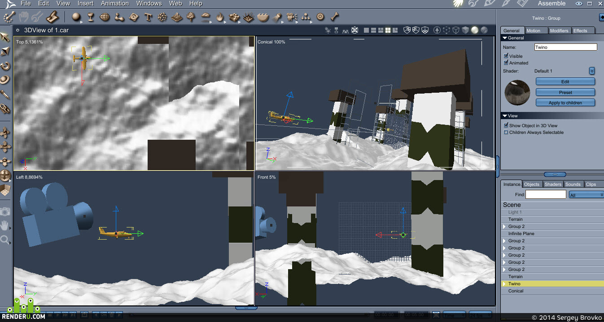Open the Render room film icon
Screen dimensions: 604x322
pos(522,4)
